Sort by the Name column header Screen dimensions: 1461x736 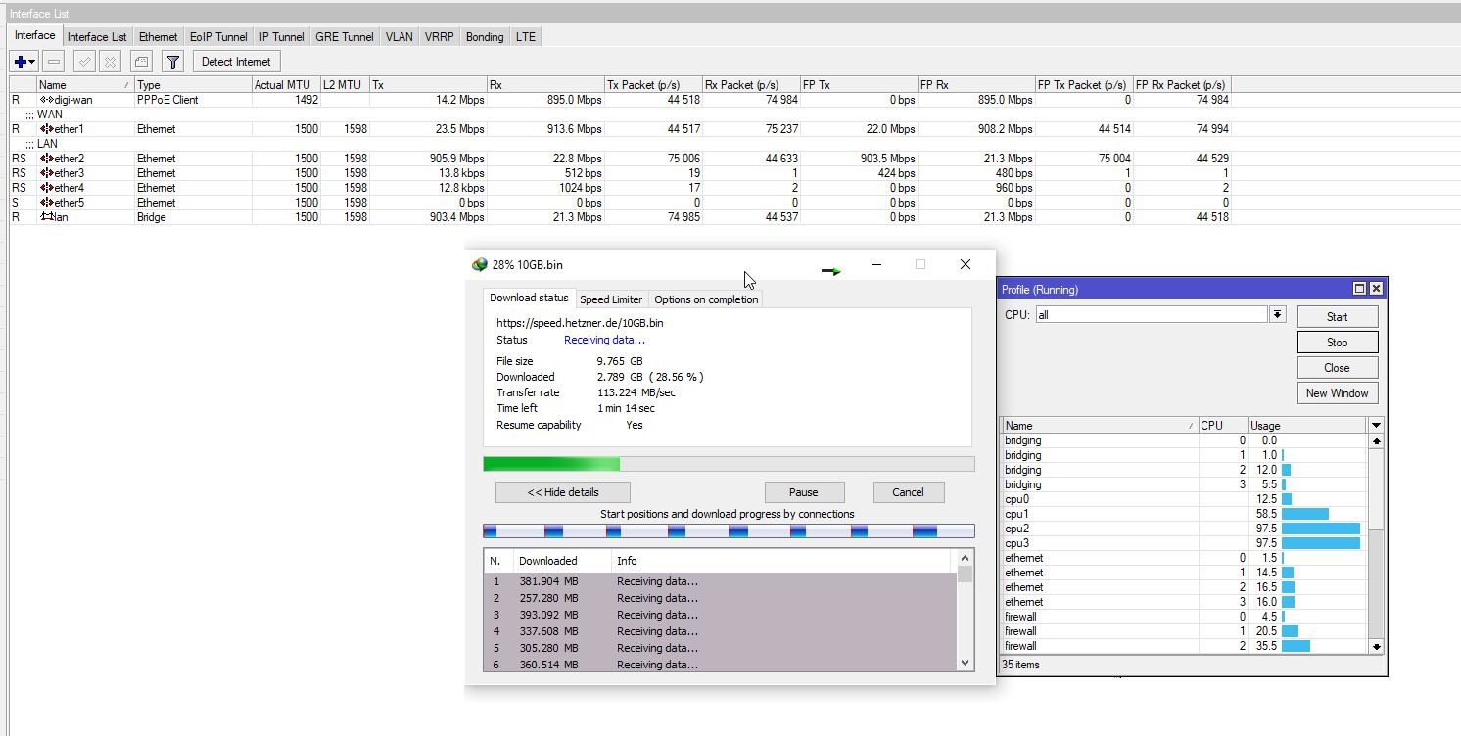(85, 85)
